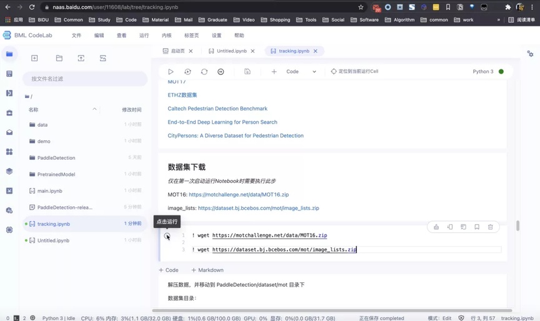Viewport: 540px width, 321px height.
Task: Open the Study bookmarks folder
Action: (x=99, y=19)
